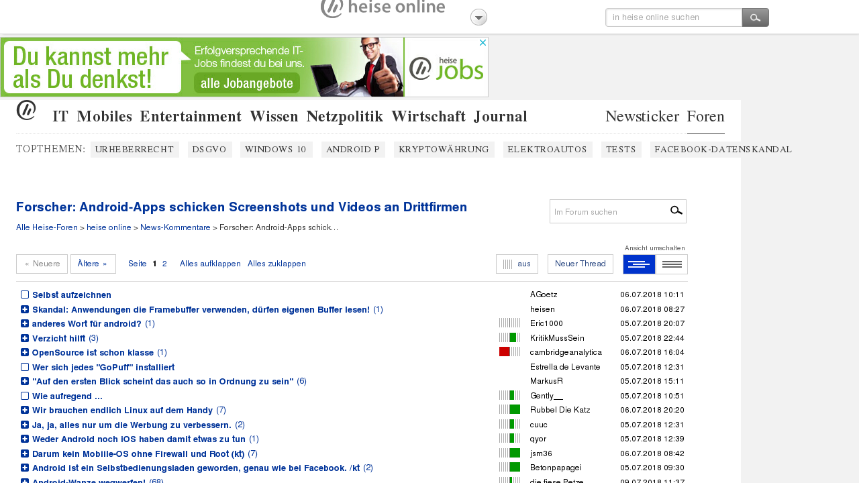Click the green rating bar for Rubbel Die Katz's thread

point(509,409)
